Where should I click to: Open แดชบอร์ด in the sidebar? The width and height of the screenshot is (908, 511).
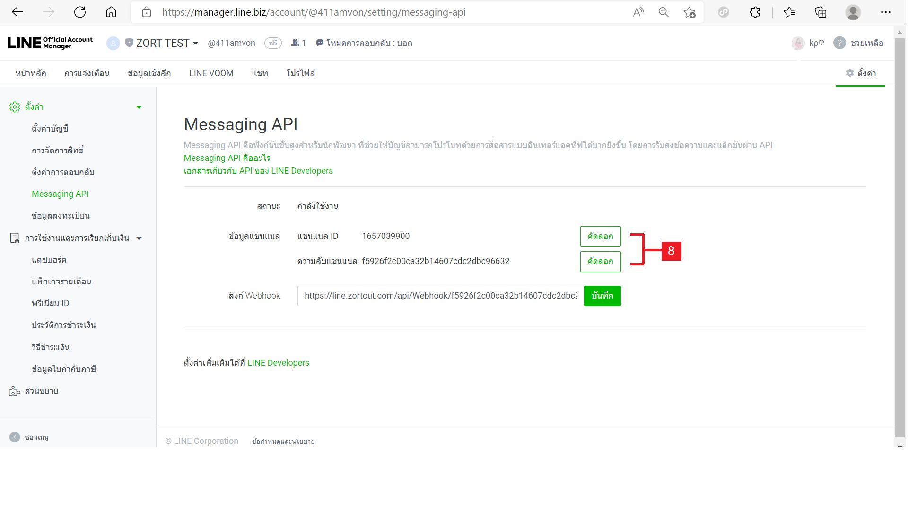point(49,260)
